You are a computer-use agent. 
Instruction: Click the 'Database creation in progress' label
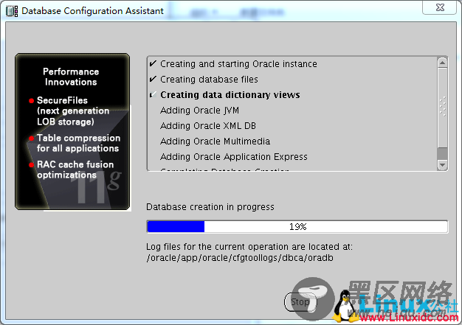[x=210, y=207]
